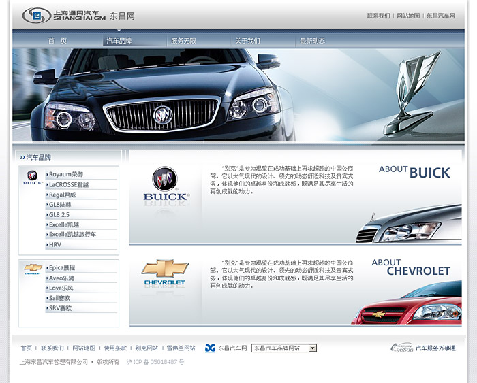Click the Chevrolet description paragraph

coord(281,274)
